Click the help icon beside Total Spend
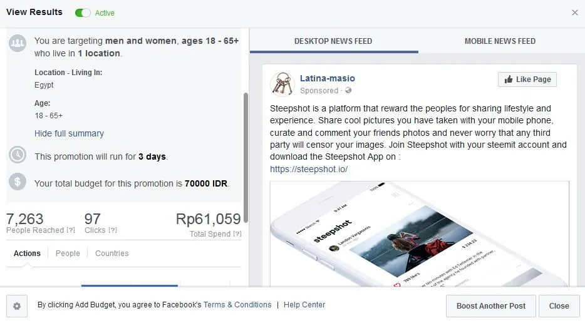Viewport: 585px width, 323px height. pyautogui.click(x=237, y=234)
